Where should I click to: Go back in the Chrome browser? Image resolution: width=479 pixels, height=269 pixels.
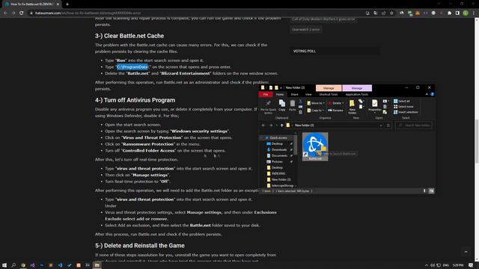(5, 13)
